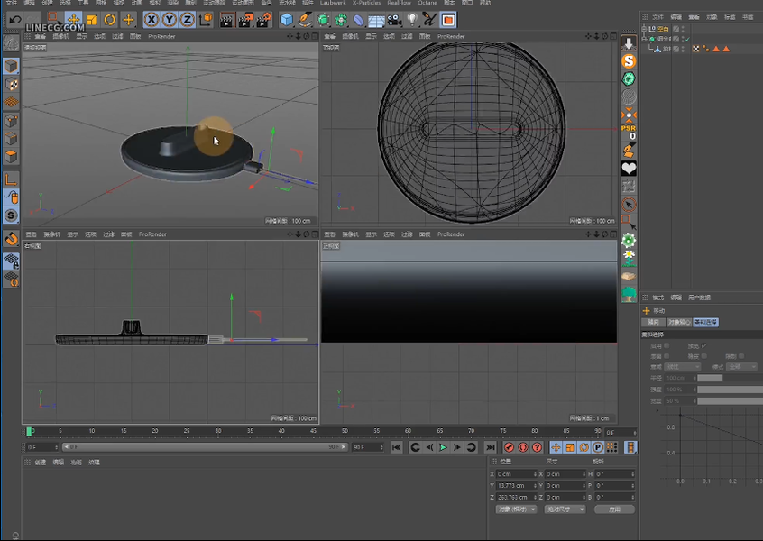Click the white heart icon in the side palette

629,169
